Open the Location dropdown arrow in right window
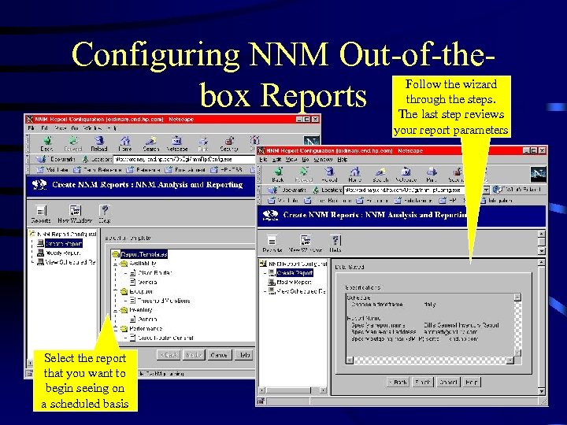 [486, 190]
